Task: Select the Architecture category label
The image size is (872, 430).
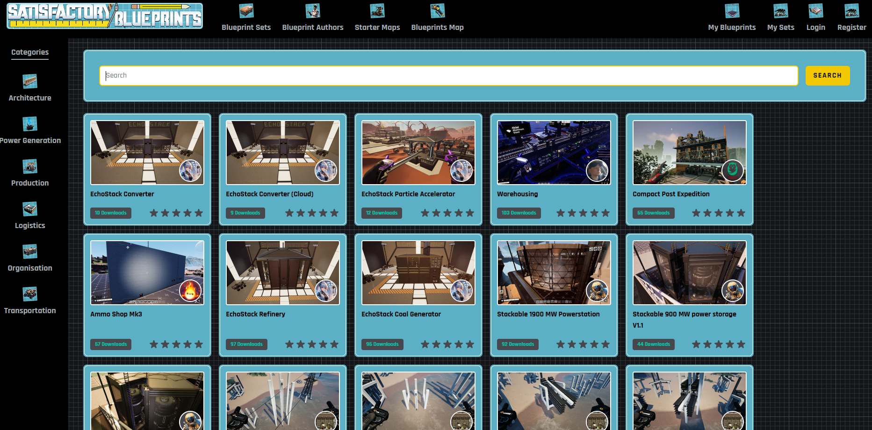Action: pyautogui.click(x=30, y=98)
